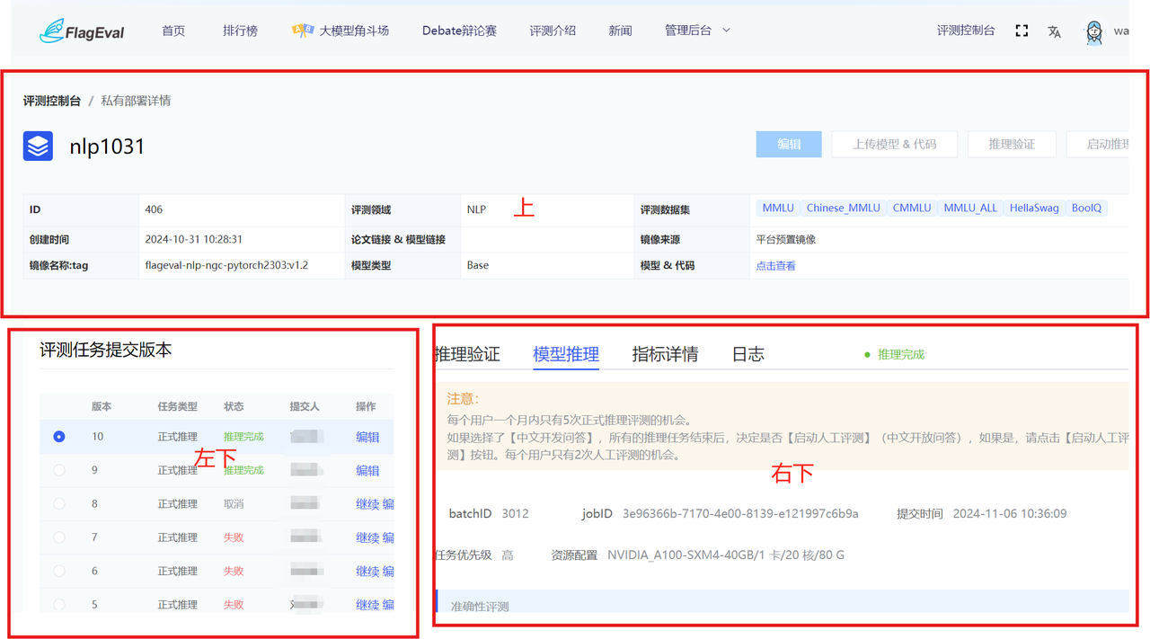1150x639 pixels.
Task: Open the language translation icon
Action: pyautogui.click(x=1054, y=31)
